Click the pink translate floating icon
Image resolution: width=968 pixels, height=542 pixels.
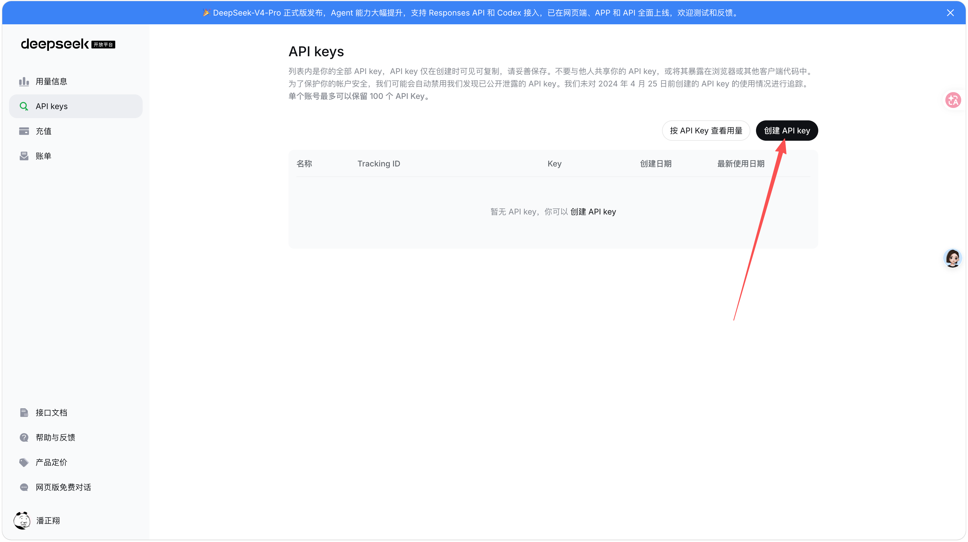point(953,100)
